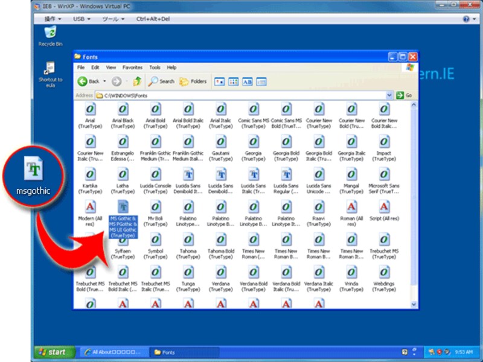The width and height of the screenshot is (483, 362).
Task: Click the Back navigation button icon
Action: (x=82, y=82)
